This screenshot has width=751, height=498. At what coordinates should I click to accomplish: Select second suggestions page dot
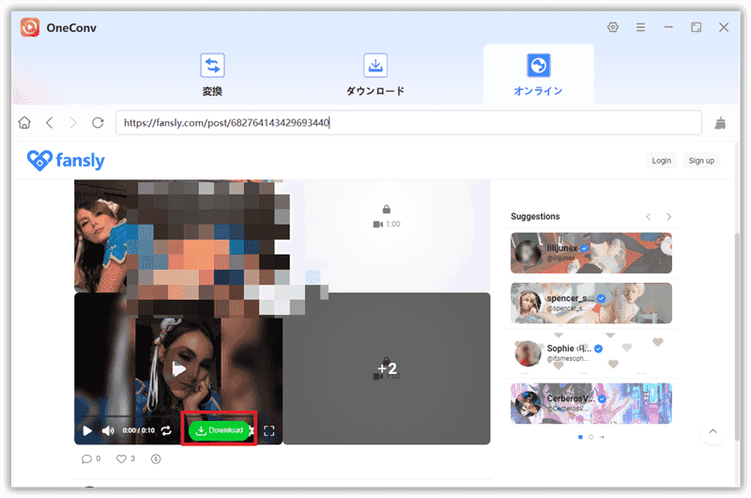click(x=591, y=437)
